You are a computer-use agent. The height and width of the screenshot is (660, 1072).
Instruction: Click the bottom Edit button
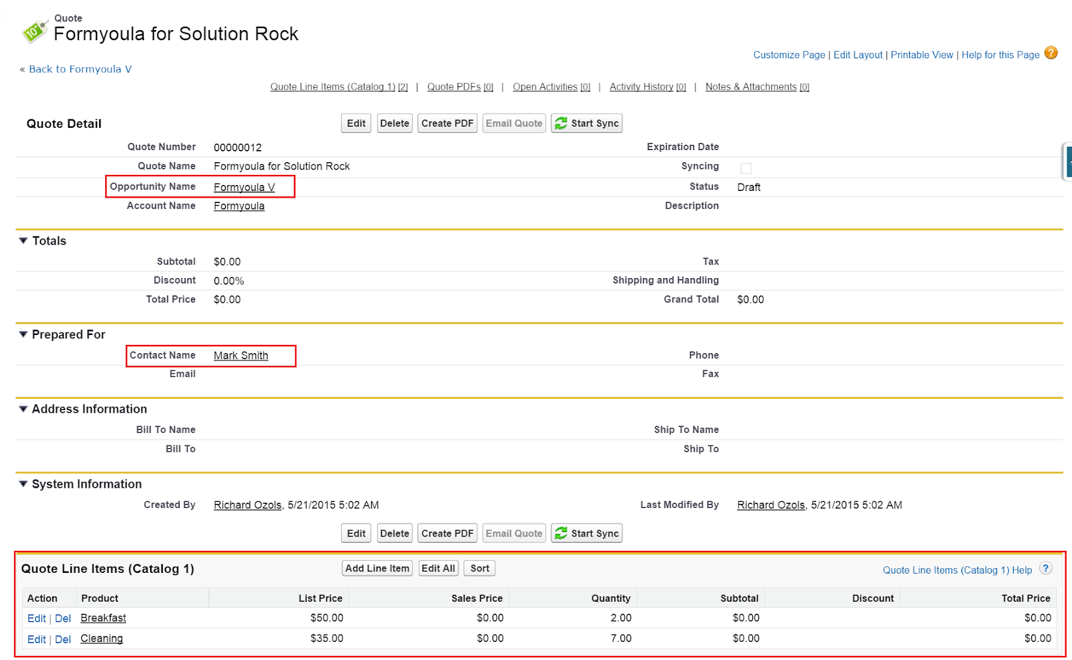(356, 533)
